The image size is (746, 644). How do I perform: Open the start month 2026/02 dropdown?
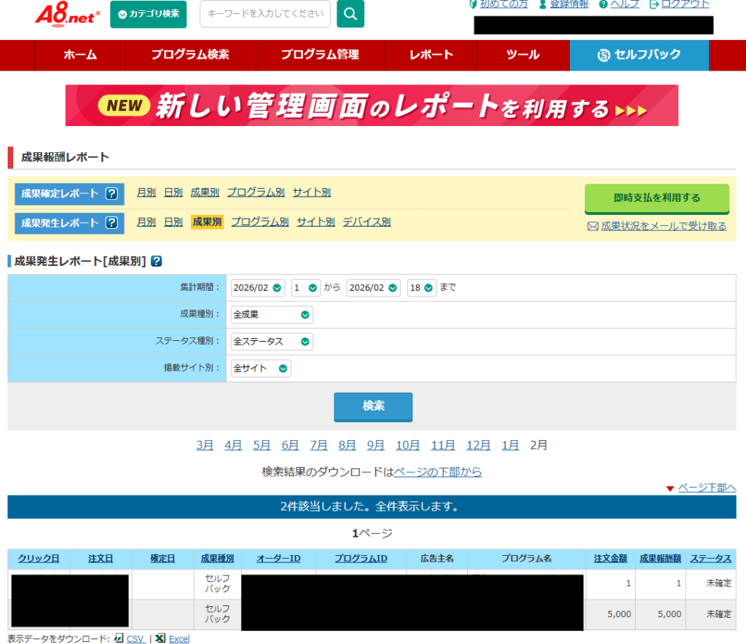click(x=257, y=288)
